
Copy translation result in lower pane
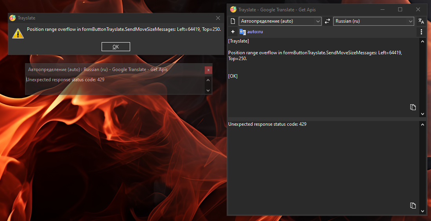(x=413, y=205)
